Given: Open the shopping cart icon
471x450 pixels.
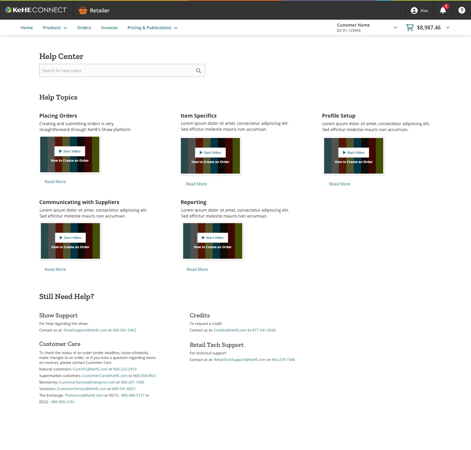Looking at the screenshot, I should [x=410, y=28].
